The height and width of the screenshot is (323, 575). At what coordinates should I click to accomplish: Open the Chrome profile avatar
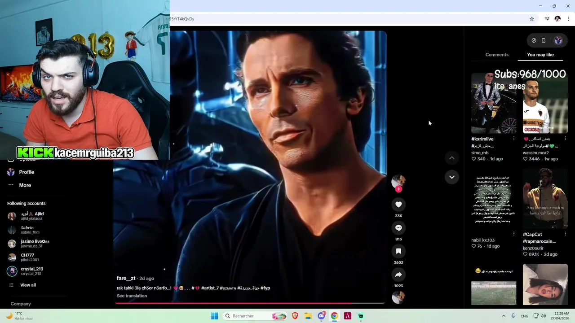click(x=557, y=19)
